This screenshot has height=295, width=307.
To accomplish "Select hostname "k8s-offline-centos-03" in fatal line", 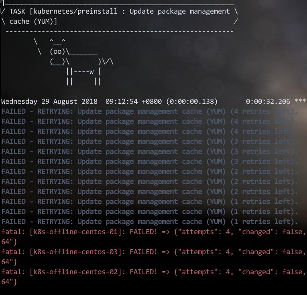I will (x=75, y=252).
